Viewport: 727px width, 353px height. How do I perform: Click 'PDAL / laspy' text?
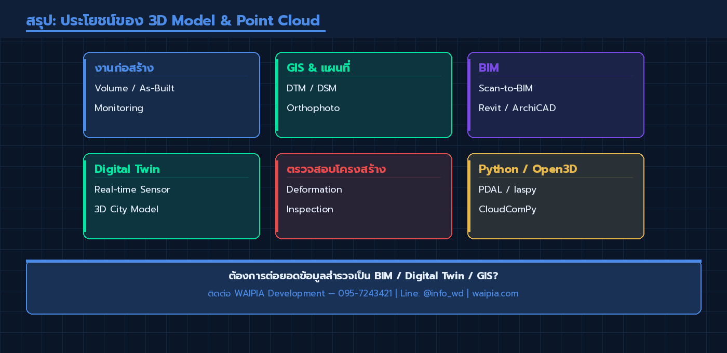[x=507, y=189]
